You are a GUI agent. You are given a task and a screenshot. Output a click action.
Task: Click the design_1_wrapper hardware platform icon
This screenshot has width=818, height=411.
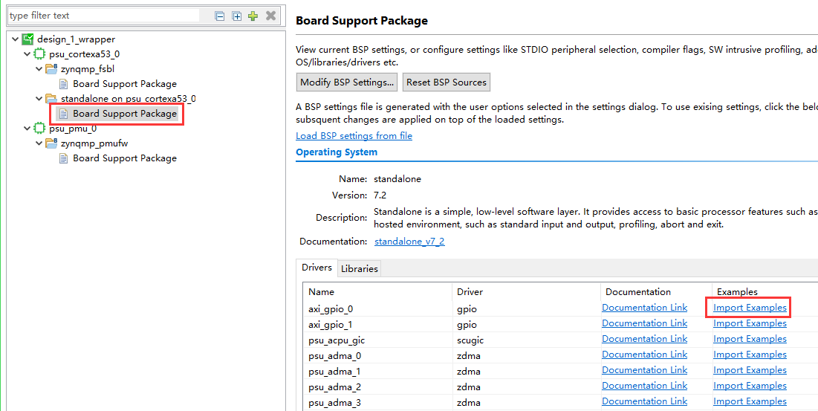pyautogui.click(x=27, y=39)
